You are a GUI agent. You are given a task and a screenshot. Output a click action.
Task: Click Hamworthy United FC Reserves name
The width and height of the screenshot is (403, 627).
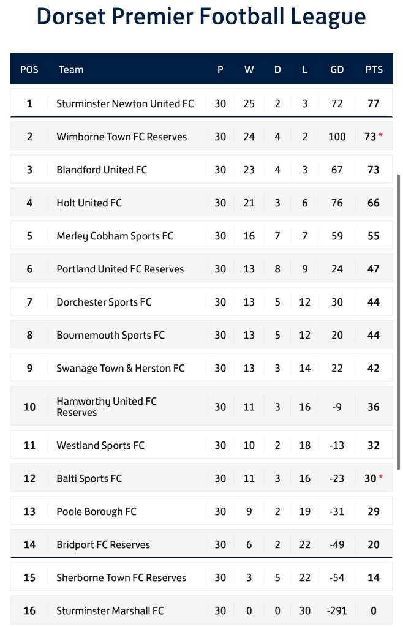pos(106,407)
